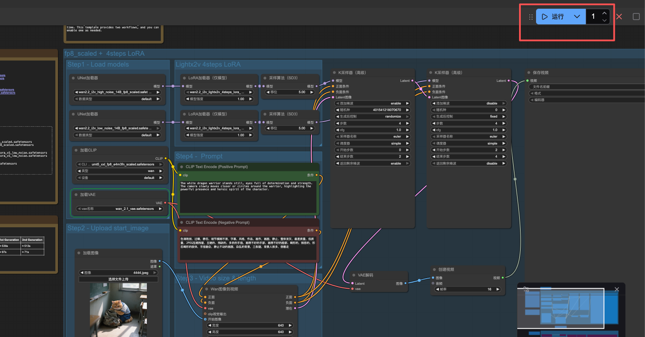
Task: Click the 选择文件上传 upload button
Action: pos(118,279)
